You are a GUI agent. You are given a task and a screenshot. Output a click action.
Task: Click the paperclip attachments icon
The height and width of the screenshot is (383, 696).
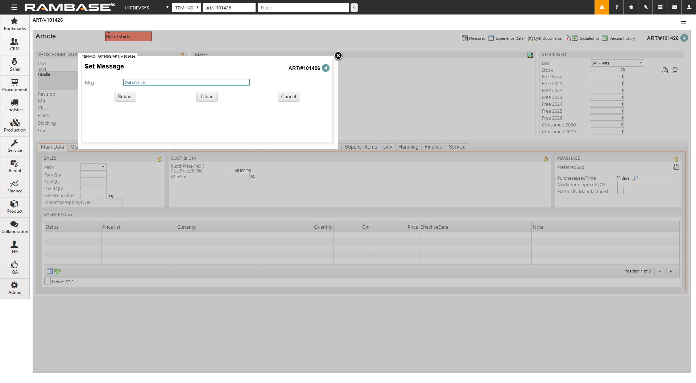(x=646, y=7)
